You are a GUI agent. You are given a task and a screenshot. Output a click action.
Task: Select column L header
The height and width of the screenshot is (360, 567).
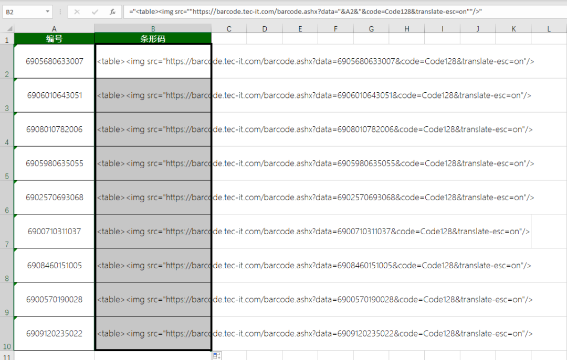coord(549,29)
